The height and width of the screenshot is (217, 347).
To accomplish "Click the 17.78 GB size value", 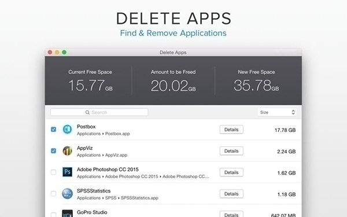I will (285, 130).
